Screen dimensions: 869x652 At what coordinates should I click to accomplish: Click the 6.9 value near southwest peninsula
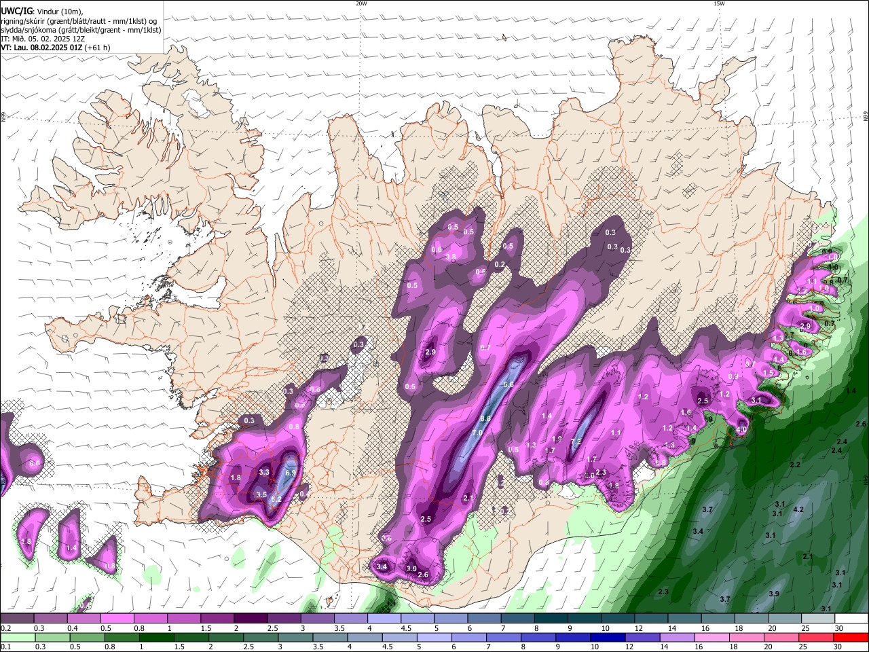point(291,473)
